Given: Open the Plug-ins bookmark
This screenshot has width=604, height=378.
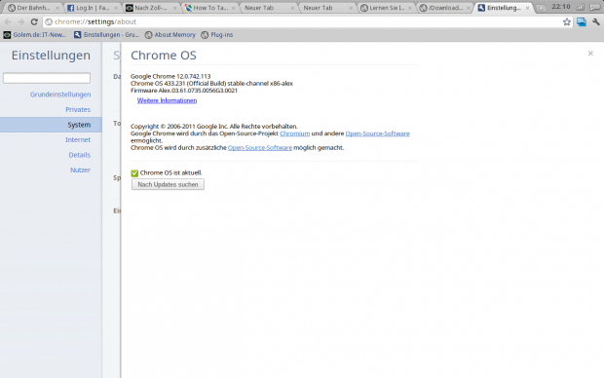Looking at the screenshot, I should point(217,35).
